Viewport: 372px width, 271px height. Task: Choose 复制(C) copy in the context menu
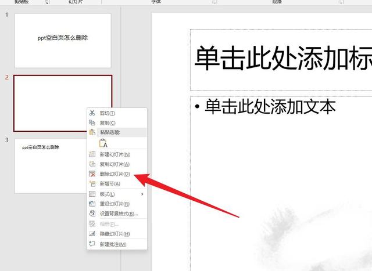tap(117, 122)
